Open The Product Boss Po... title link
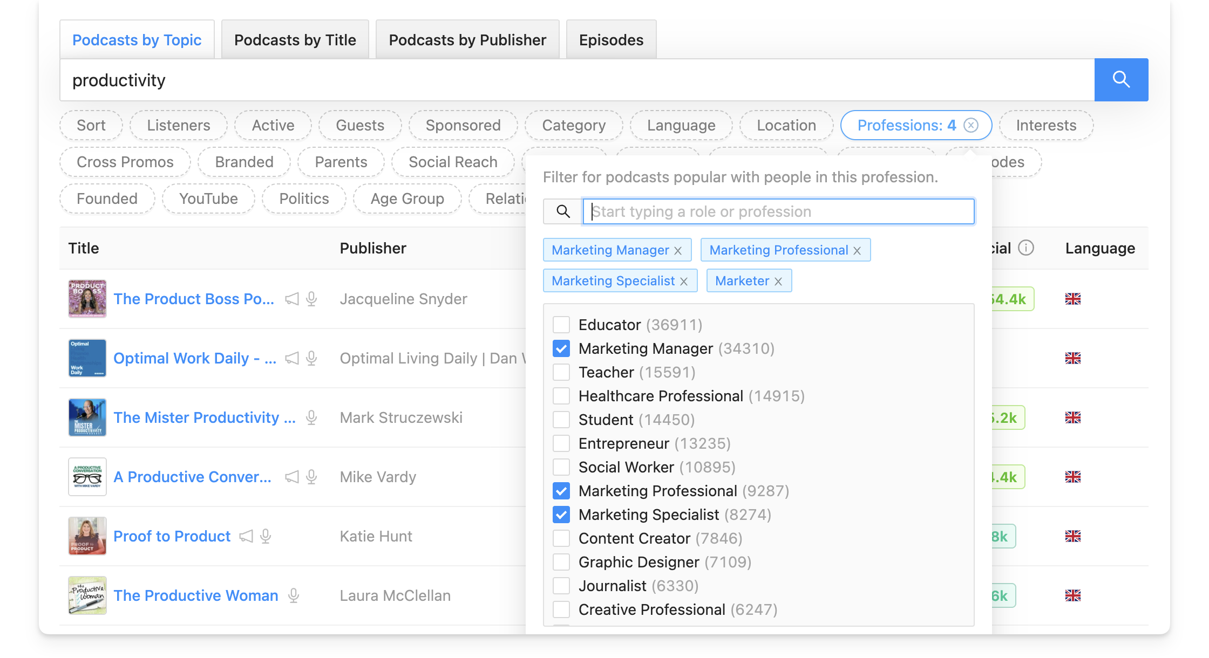1209x658 pixels. click(x=194, y=299)
